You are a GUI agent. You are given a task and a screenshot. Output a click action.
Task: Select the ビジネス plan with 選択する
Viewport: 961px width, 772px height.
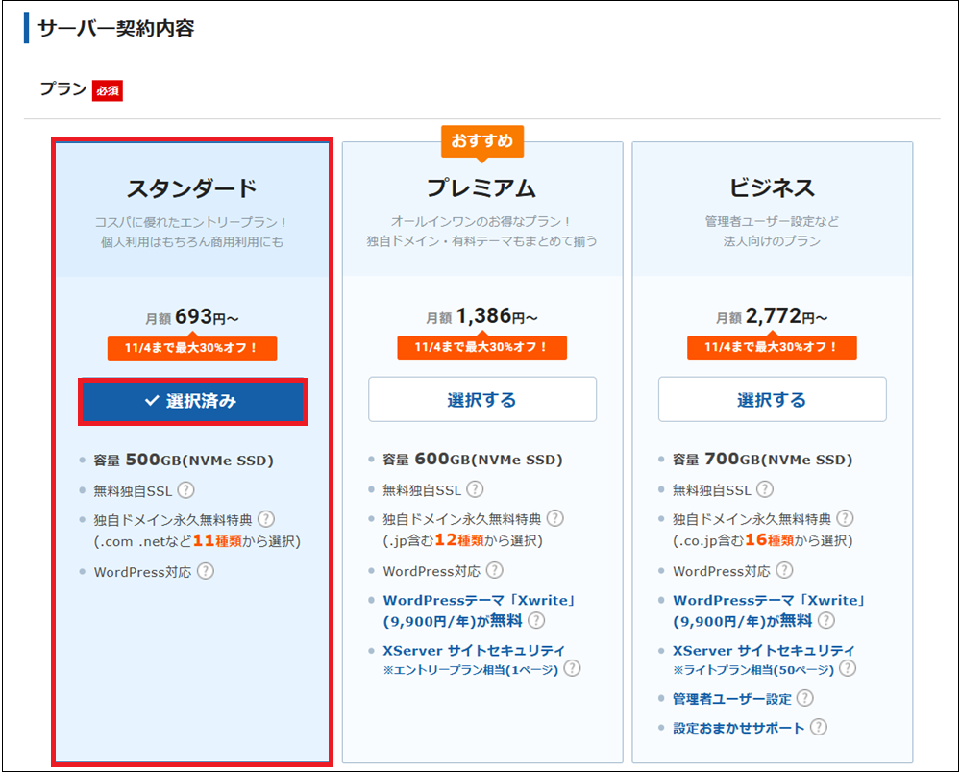click(773, 399)
